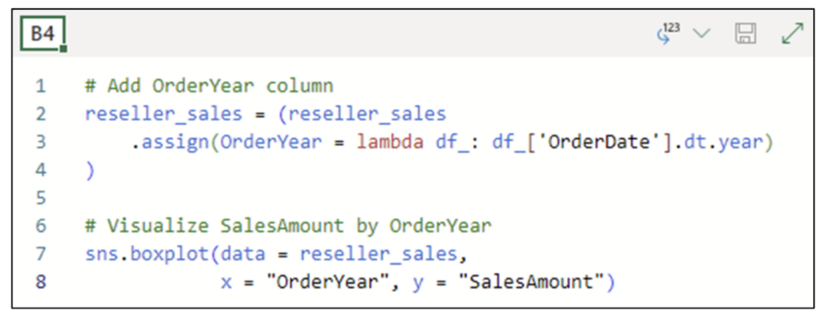The width and height of the screenshot is (831, 314).
Task: Click the Python output type icon labeled 123
Action: (x=669, y=33)
